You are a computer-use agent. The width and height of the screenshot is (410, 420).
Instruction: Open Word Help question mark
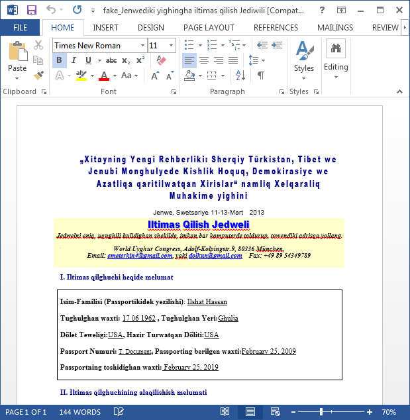tap(322, 10)
